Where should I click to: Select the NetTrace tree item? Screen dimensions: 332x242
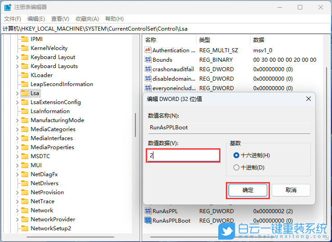pos(43,201)
